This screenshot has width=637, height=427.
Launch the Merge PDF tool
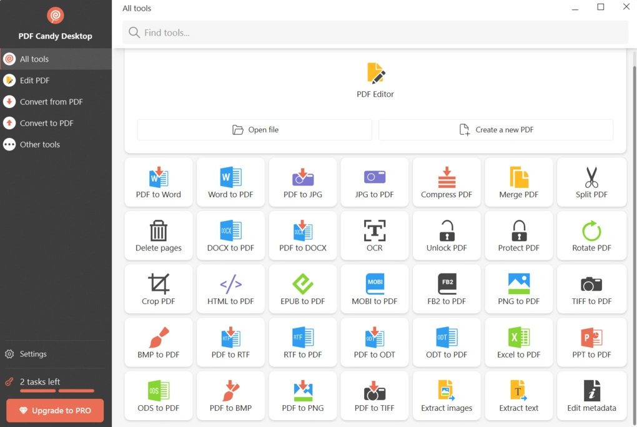pos(518,182)
